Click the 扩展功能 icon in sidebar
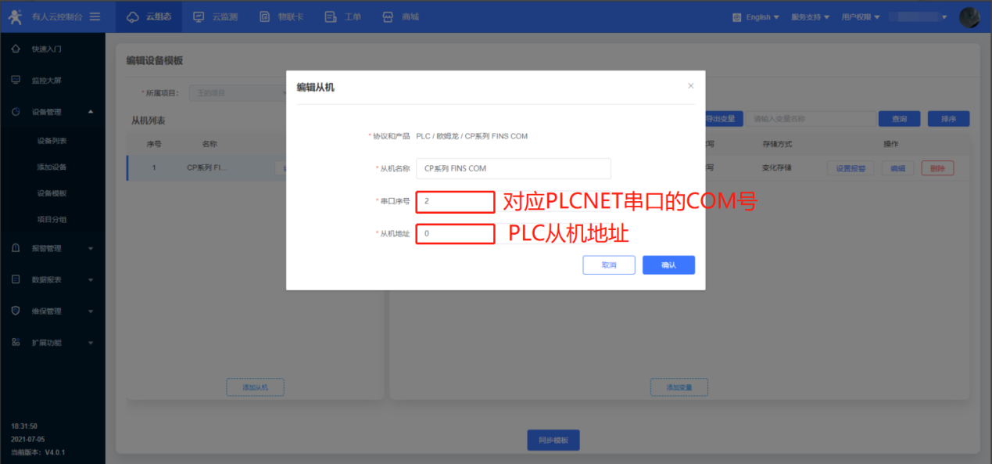 click(16, 342)
